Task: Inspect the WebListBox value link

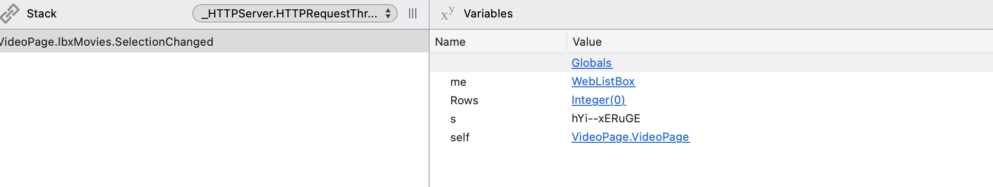Action: click(x=603, y=81)
